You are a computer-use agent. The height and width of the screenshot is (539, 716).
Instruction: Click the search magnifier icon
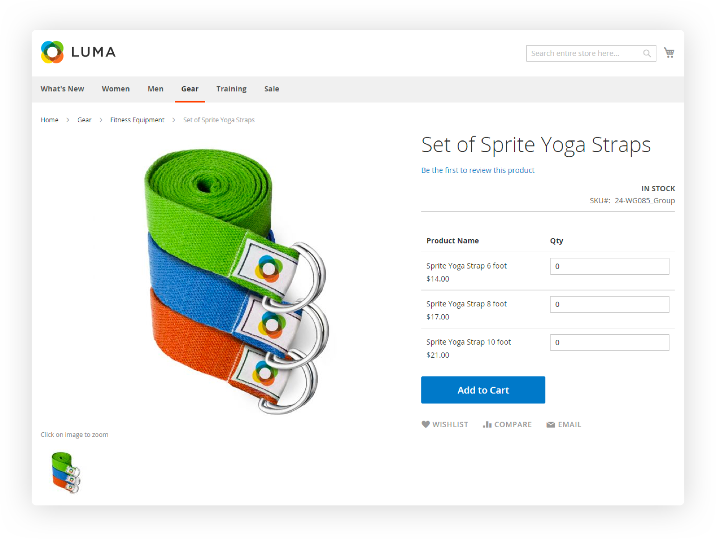pos(647,53)
